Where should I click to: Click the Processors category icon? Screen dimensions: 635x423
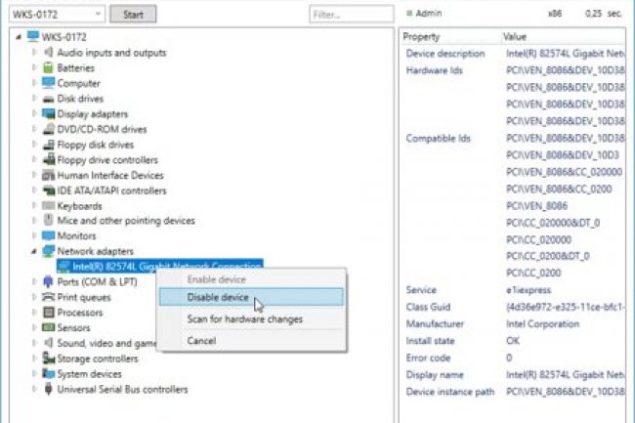coord(48,313)
